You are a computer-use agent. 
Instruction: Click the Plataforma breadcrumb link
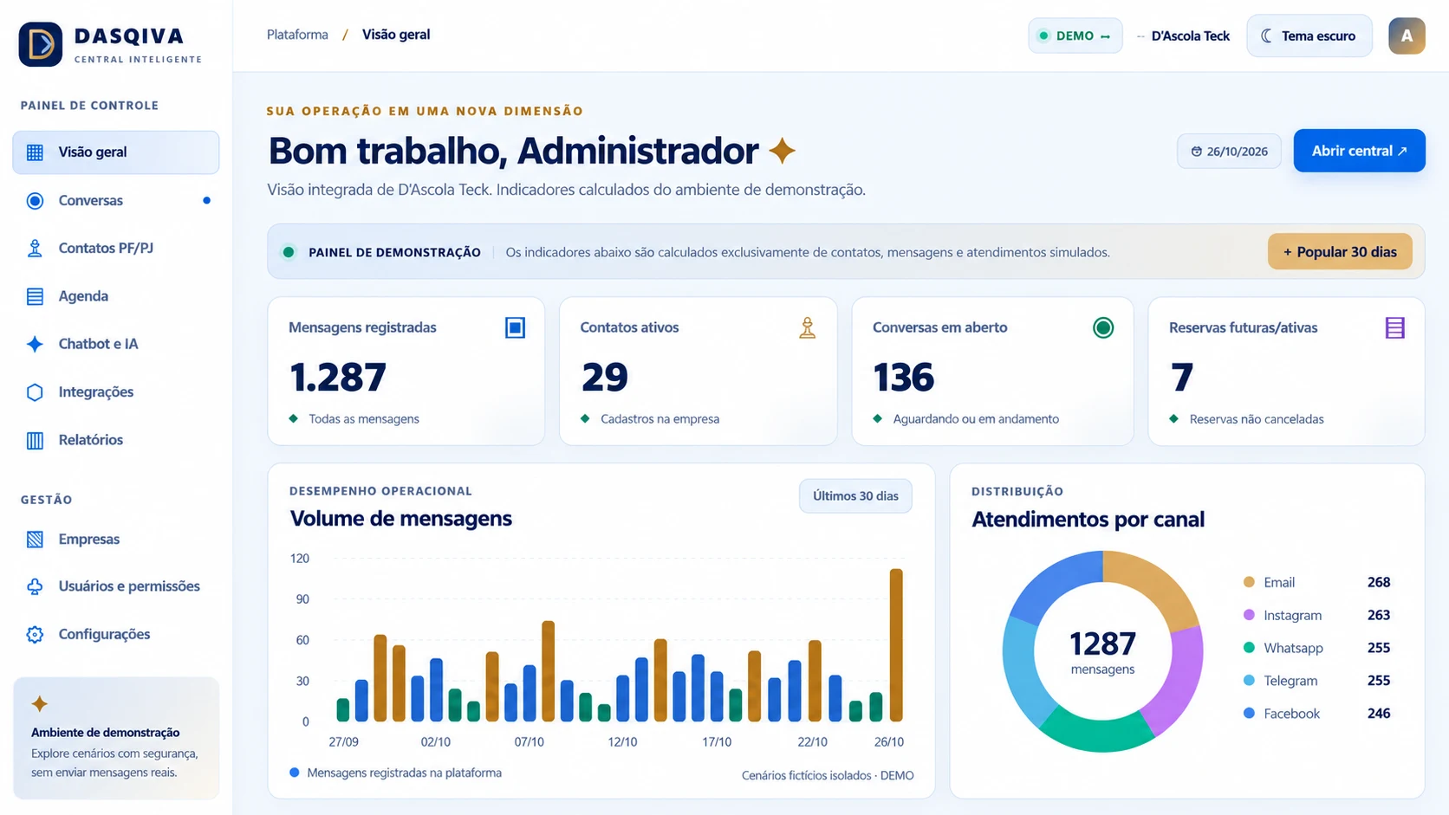click(297, 35)
